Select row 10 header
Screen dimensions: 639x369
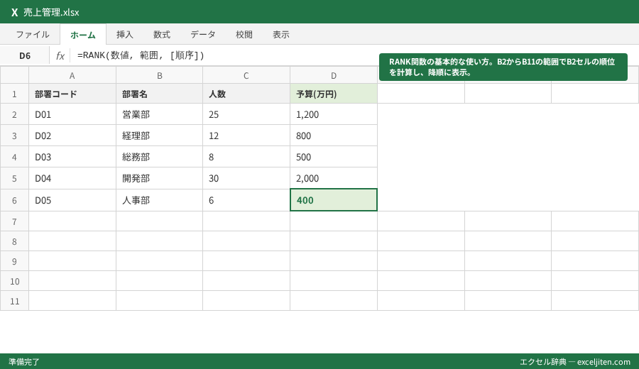tap(14, 281)
